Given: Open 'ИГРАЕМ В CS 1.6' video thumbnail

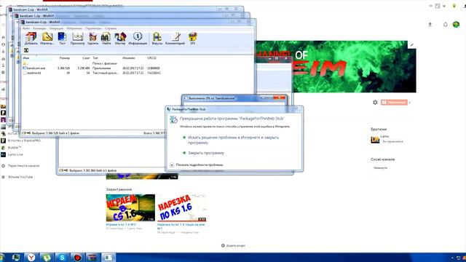Looking at the screenshot, I should (130, 207).
